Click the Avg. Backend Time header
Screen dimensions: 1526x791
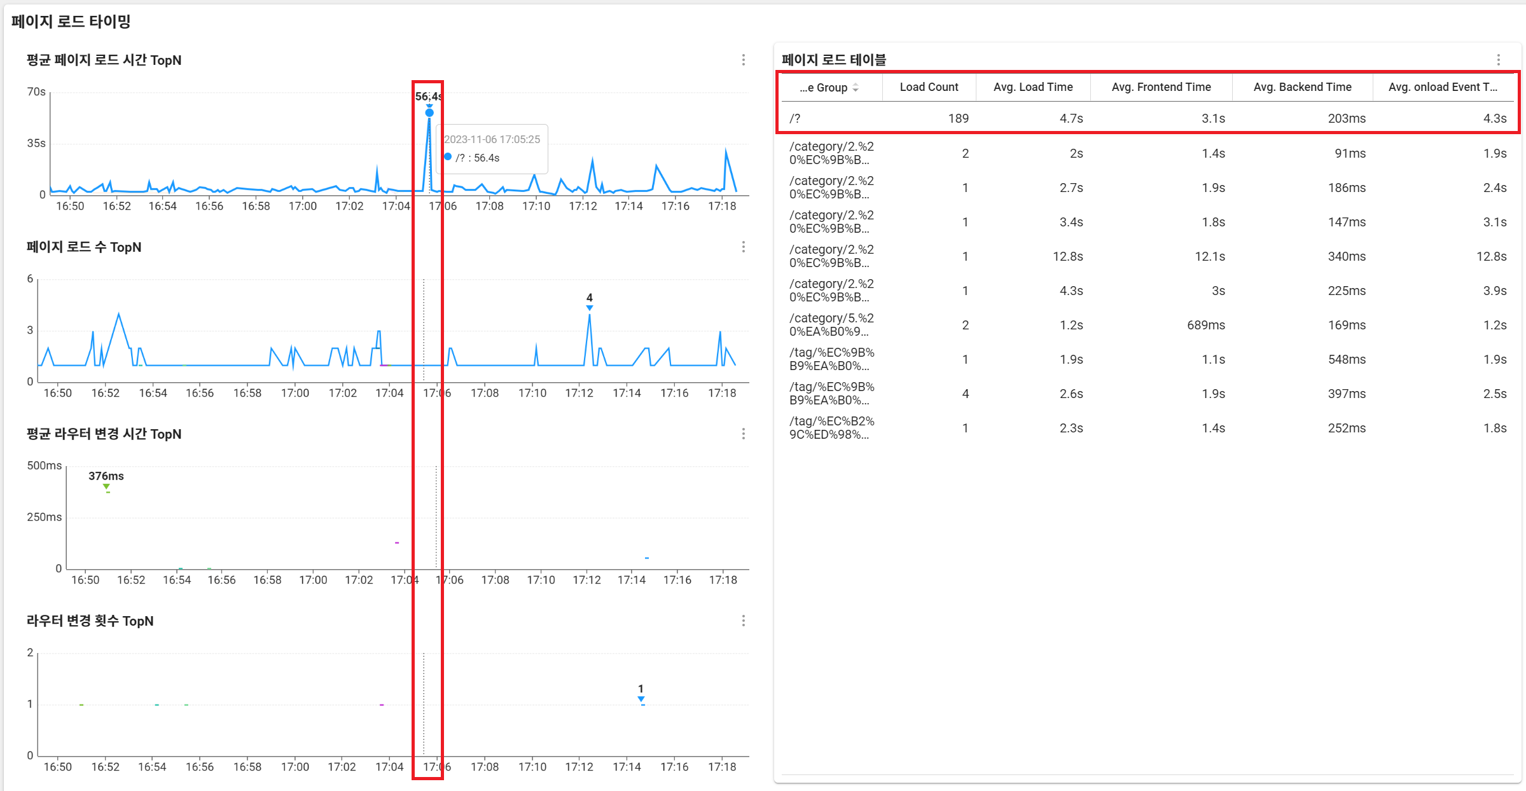(x=1302, y=87)
